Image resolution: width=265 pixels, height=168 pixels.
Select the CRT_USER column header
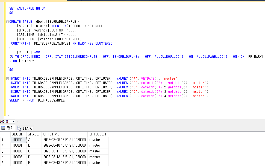point(98,134)
